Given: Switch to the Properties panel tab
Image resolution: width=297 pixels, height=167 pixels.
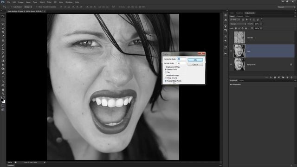Looking at the screenshot, I should coord(233,81).
